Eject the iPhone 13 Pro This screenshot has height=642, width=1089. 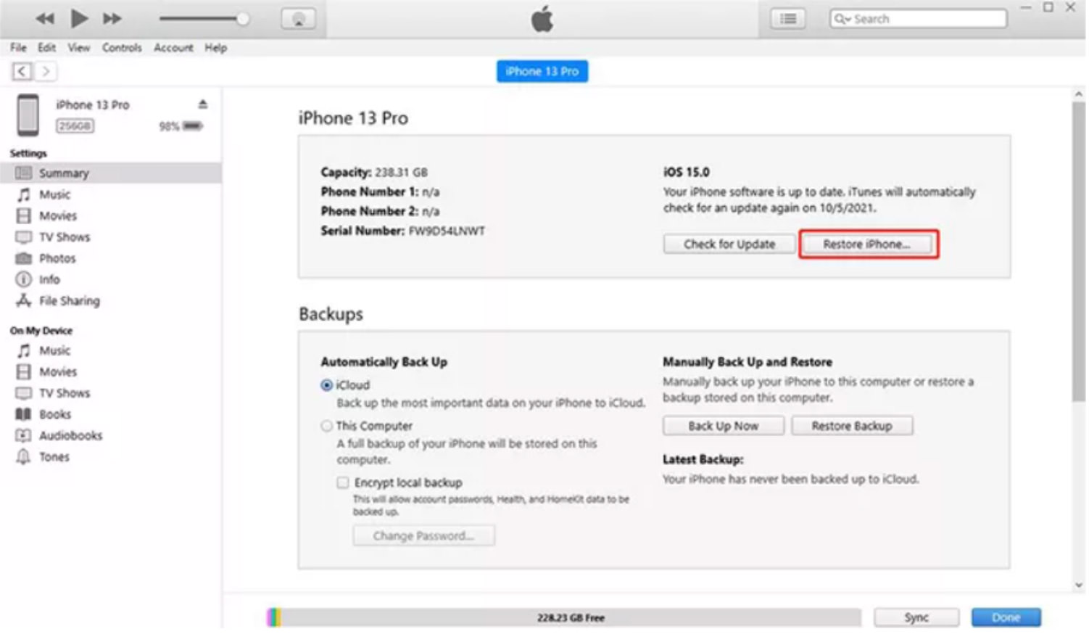pos(203,104)
